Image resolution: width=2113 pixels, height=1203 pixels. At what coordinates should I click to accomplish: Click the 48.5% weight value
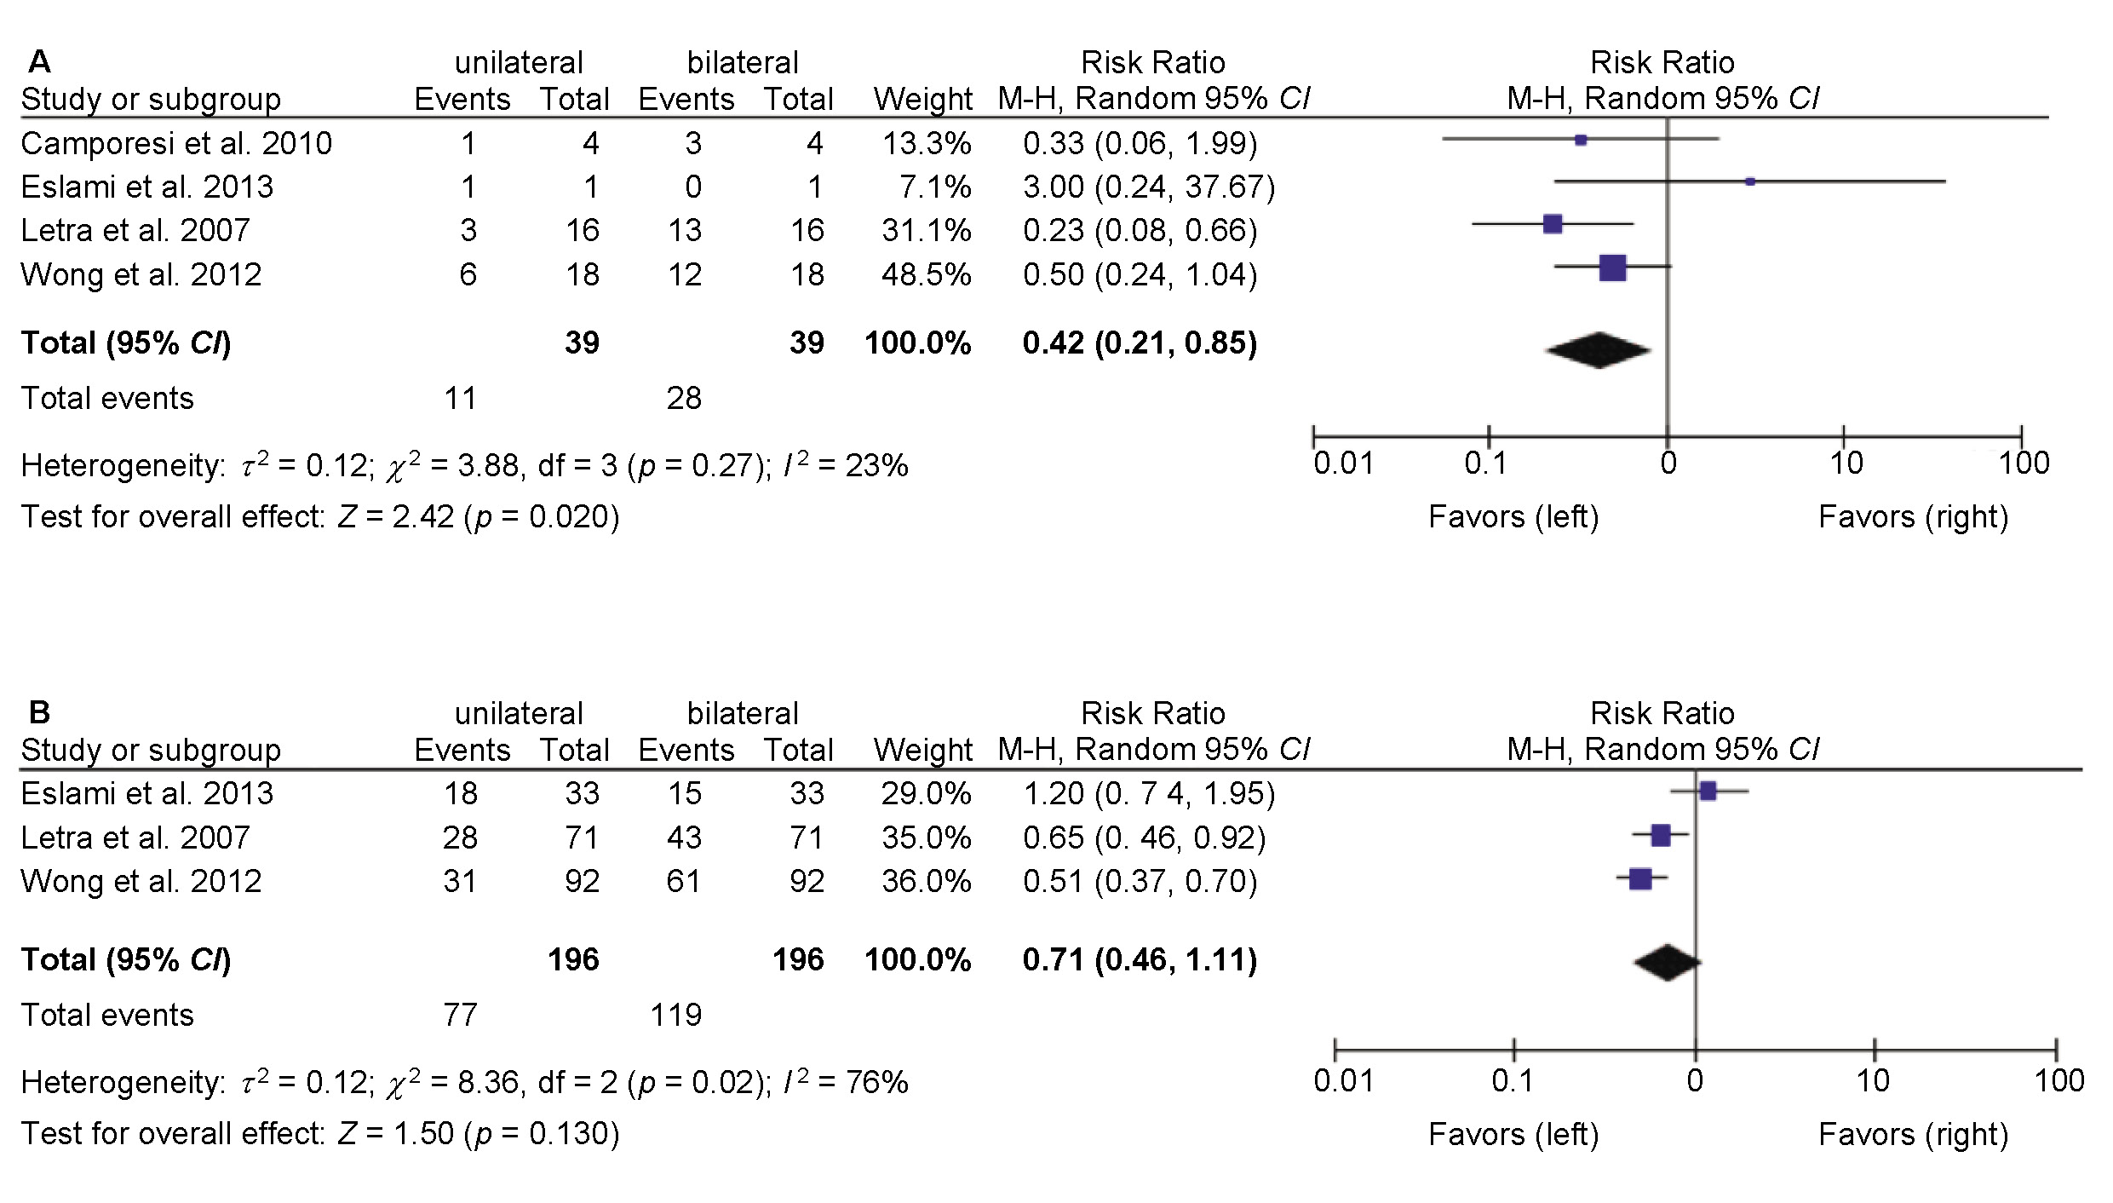tap(926, 274)
